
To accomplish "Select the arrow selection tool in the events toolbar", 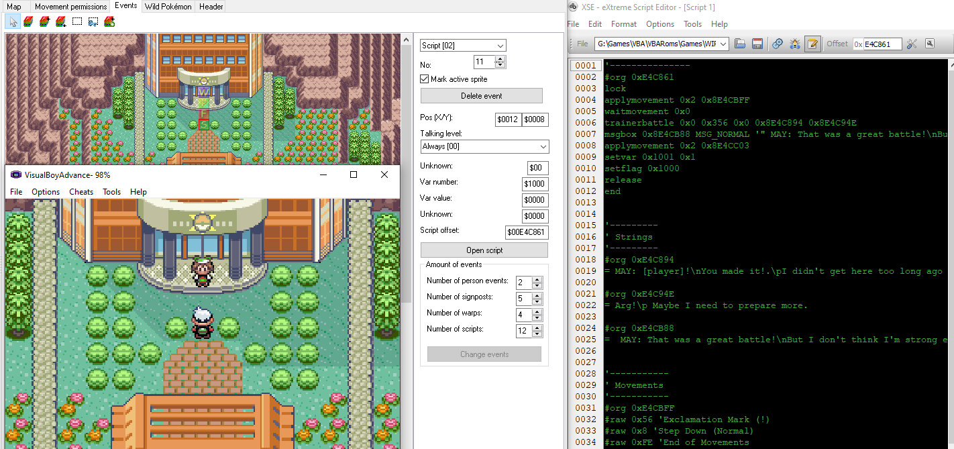I will pos(13,21).
